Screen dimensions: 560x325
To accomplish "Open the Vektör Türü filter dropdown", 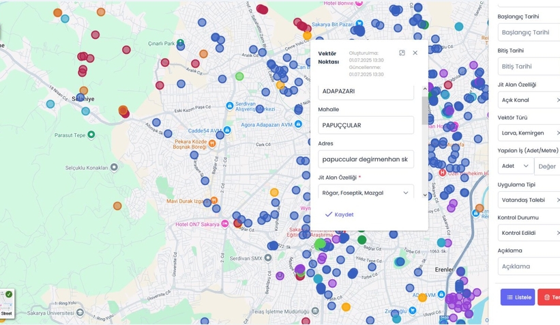I will (x=529, y=133).
